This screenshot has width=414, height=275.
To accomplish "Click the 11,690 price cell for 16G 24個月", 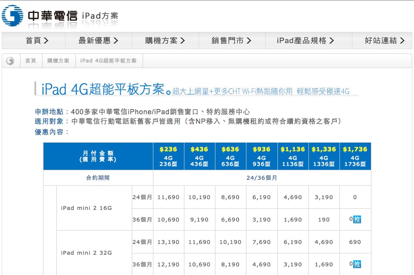I will point(168,197).
